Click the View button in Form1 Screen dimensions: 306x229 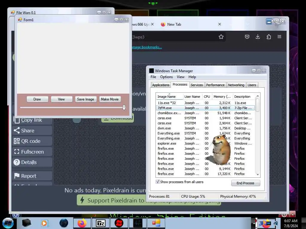point(61,99)
